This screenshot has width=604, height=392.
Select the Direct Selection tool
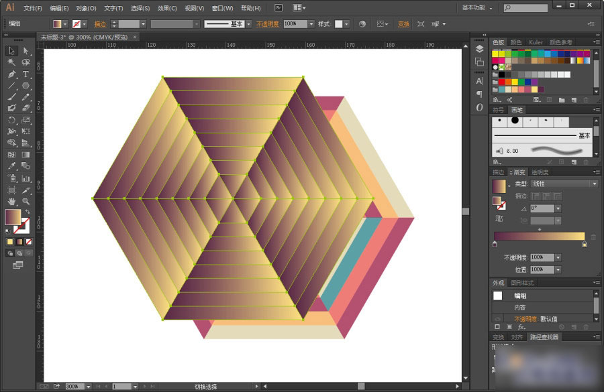click(x=26, y=51)
